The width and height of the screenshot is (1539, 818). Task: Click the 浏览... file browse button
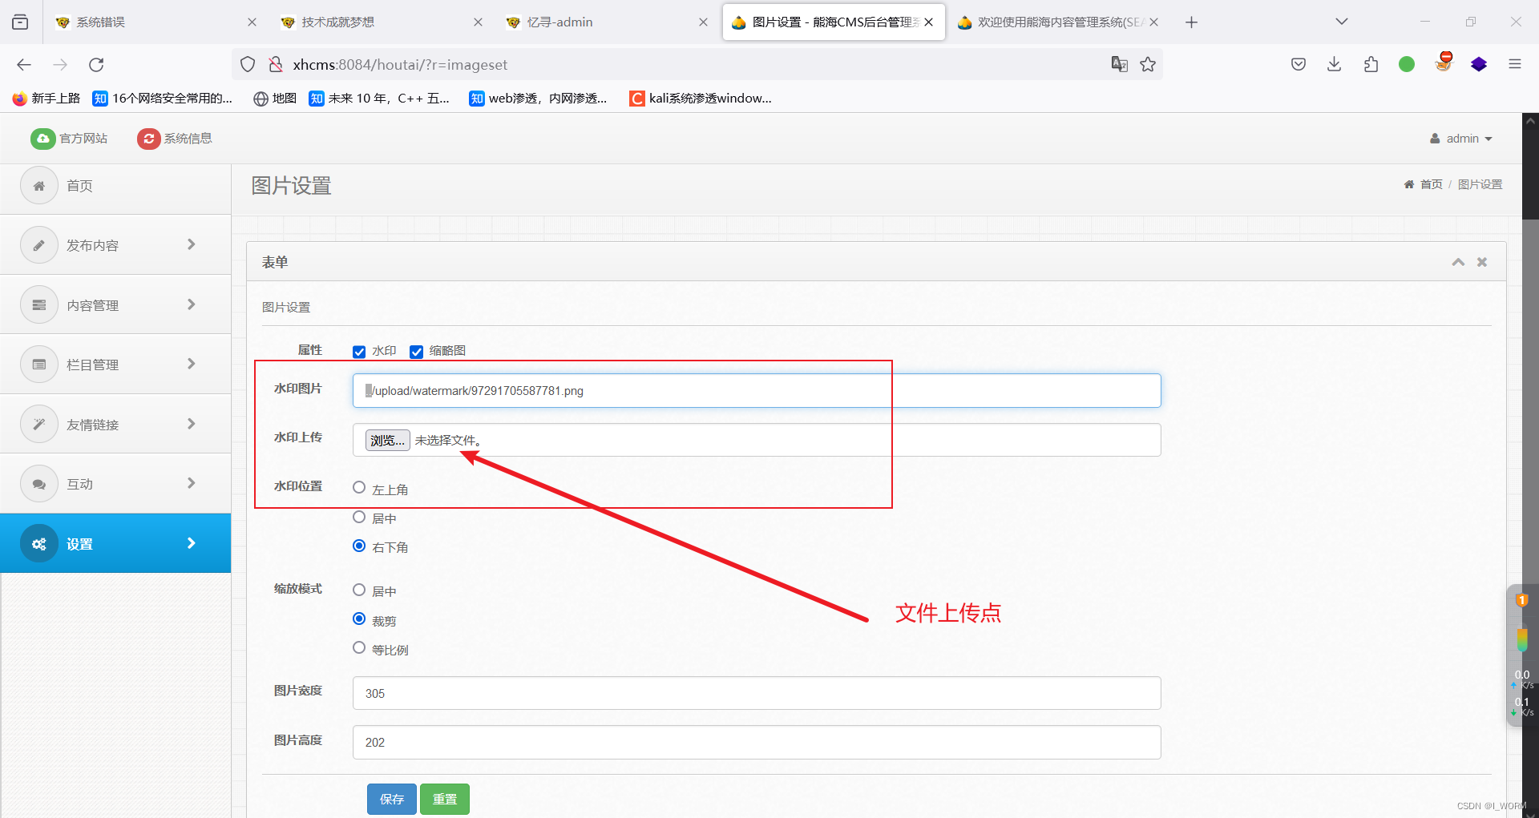pos(388,440)
